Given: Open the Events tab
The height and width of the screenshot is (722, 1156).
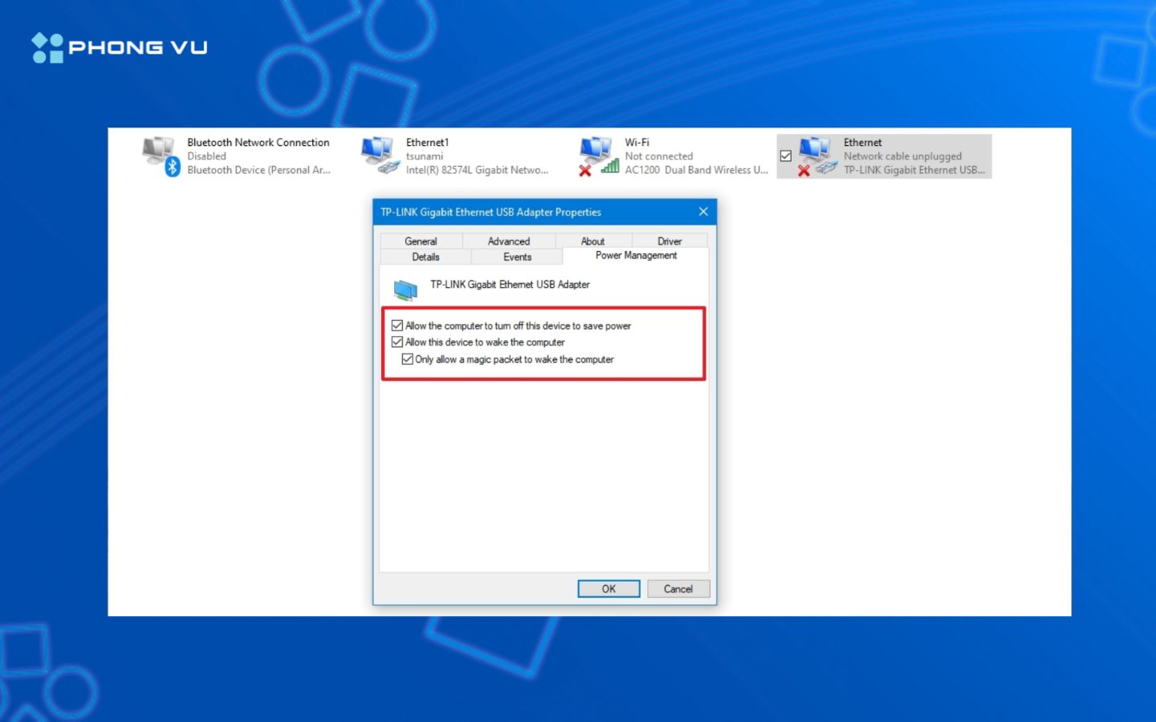Looking at the screenshot, I should pos(517,257).
